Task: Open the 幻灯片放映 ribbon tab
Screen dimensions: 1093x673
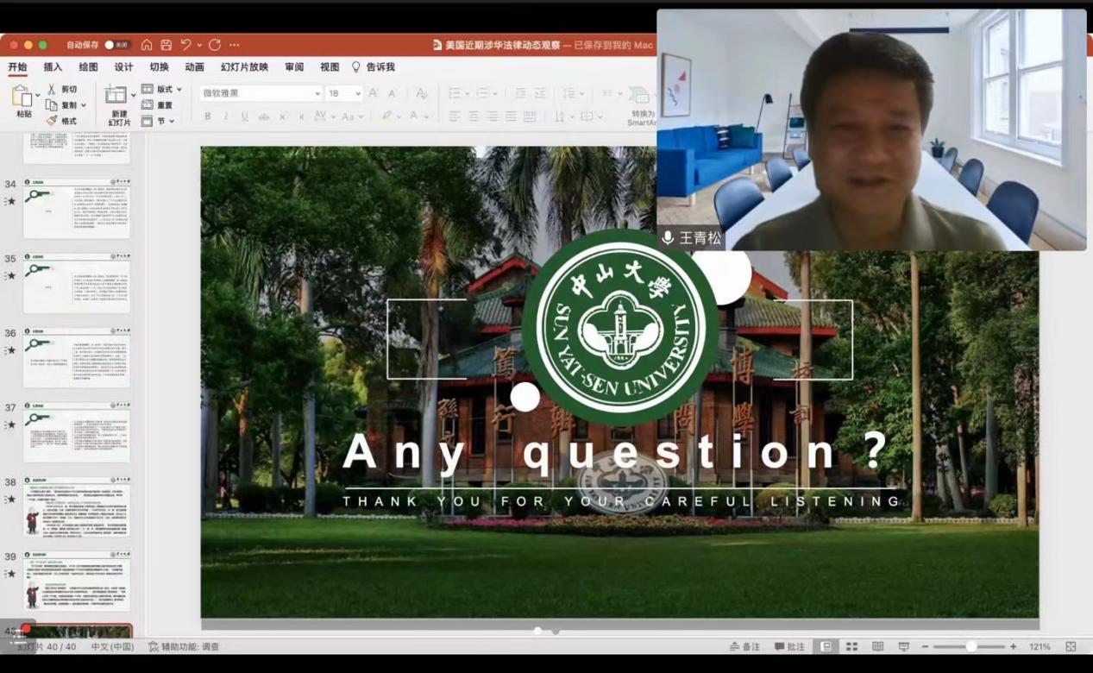Action: 244,66
